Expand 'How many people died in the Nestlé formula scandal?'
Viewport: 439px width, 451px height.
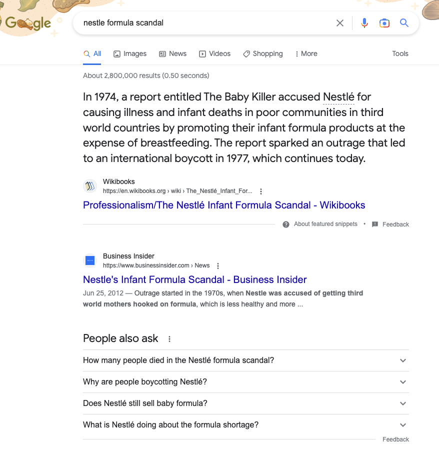[402, 360]
